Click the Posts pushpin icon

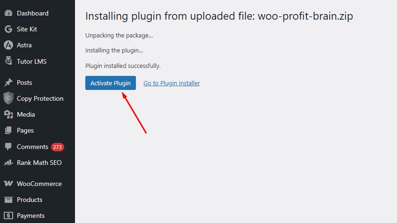point(8,82)
